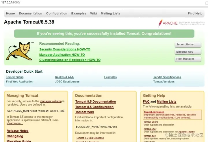
Task: Open the Tomcat Wiki link
Action: pos(84,112)
